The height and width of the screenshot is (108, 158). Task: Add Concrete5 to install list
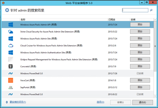click(140, 66)
